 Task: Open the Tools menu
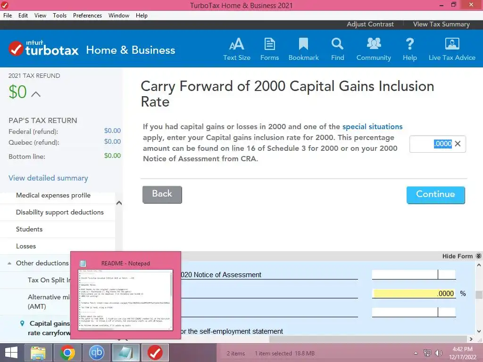60,16
